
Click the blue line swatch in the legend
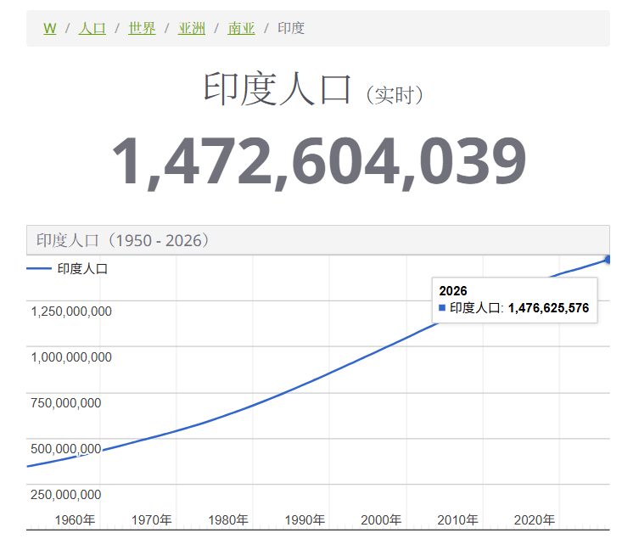click(x=39, y=269)
